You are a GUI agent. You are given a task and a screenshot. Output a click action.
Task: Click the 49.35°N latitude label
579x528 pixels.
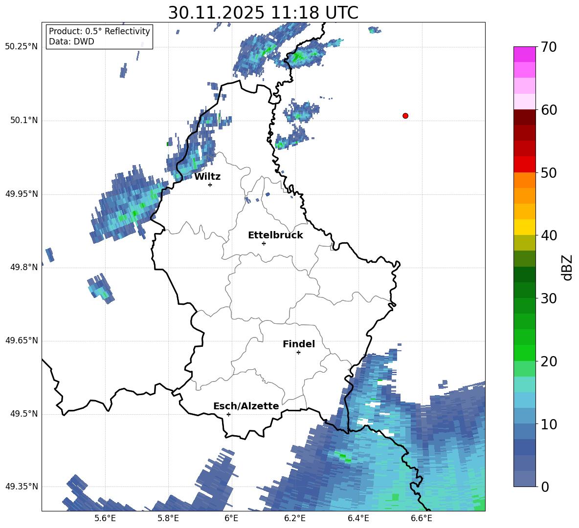coord(22,486)
